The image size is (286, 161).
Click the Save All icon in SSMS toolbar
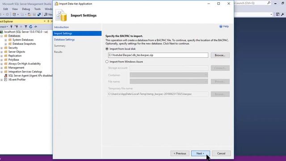pyautogui.click(x=39, y=14)
